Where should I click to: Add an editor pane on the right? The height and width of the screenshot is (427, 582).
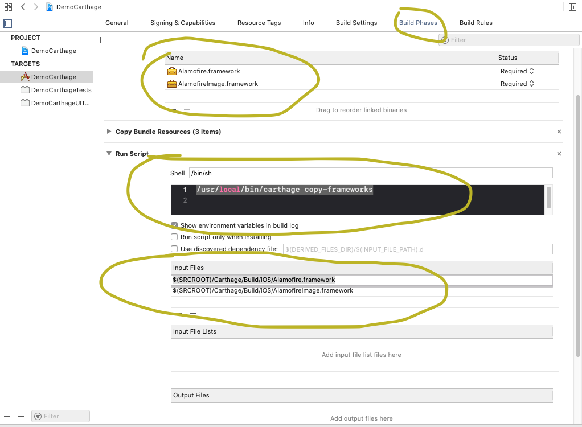[x=572, y=7]
